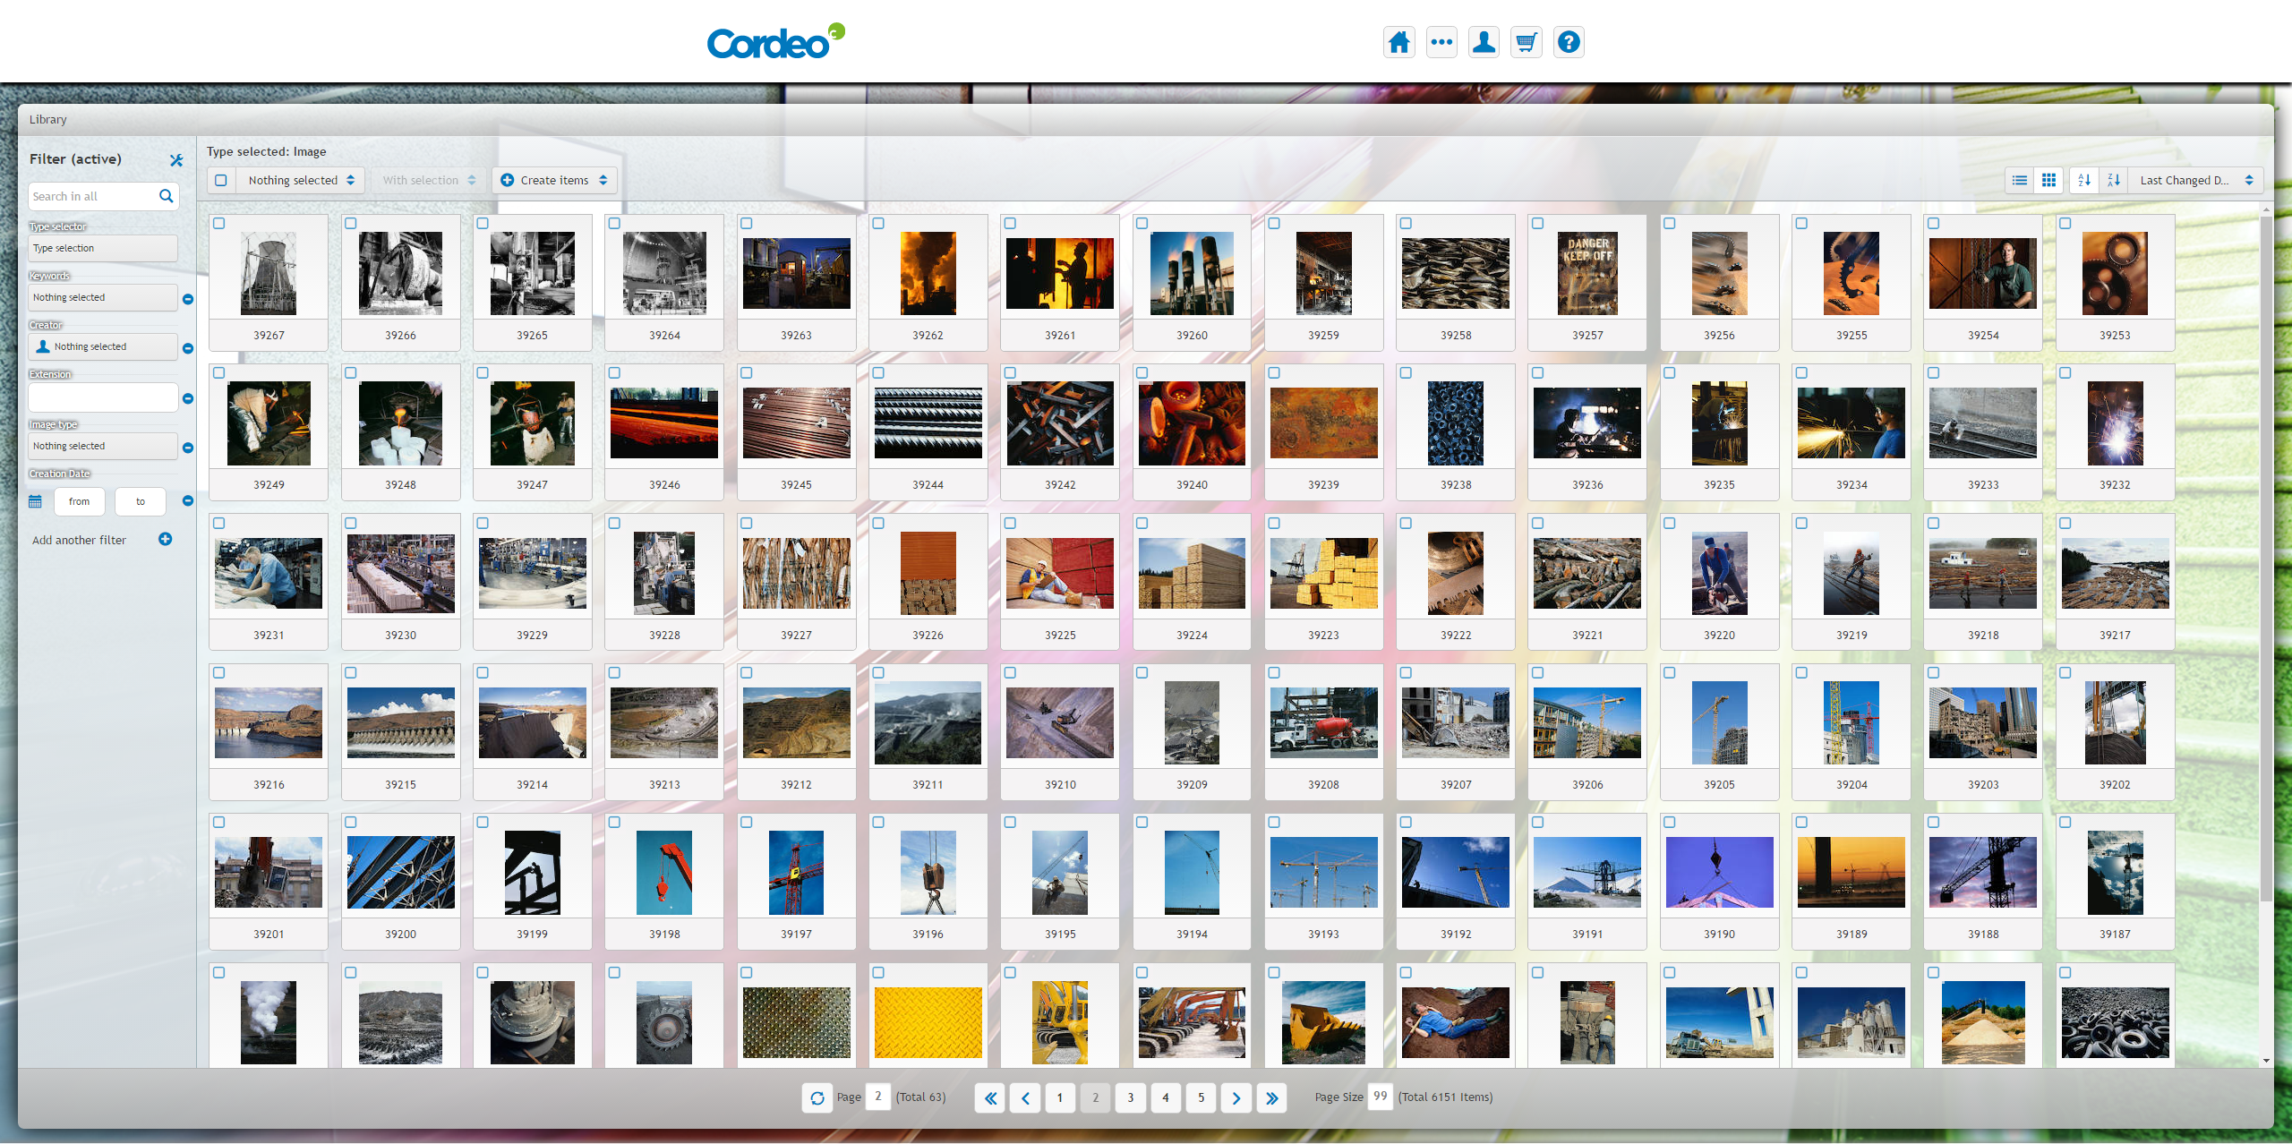Switch to grid view icon
This screenshot has height=1144, width=2292.
click(x=2048, y=180)
